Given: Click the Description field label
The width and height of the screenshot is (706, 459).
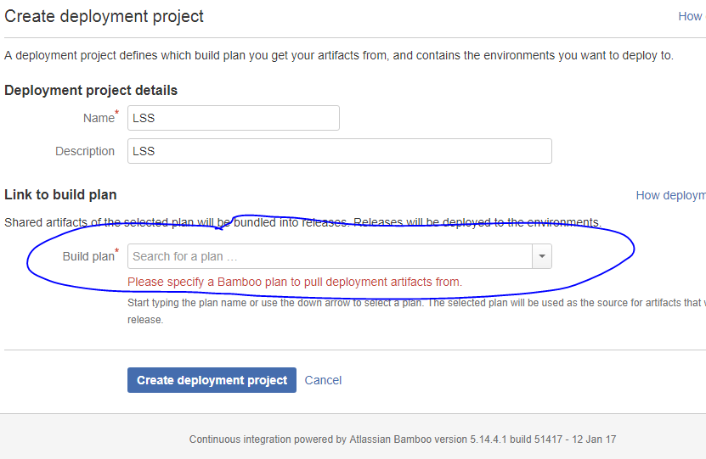Looking at the screenshot, I should [85, 151].
